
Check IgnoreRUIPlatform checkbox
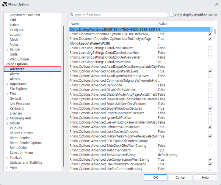[x=210, y=118]
